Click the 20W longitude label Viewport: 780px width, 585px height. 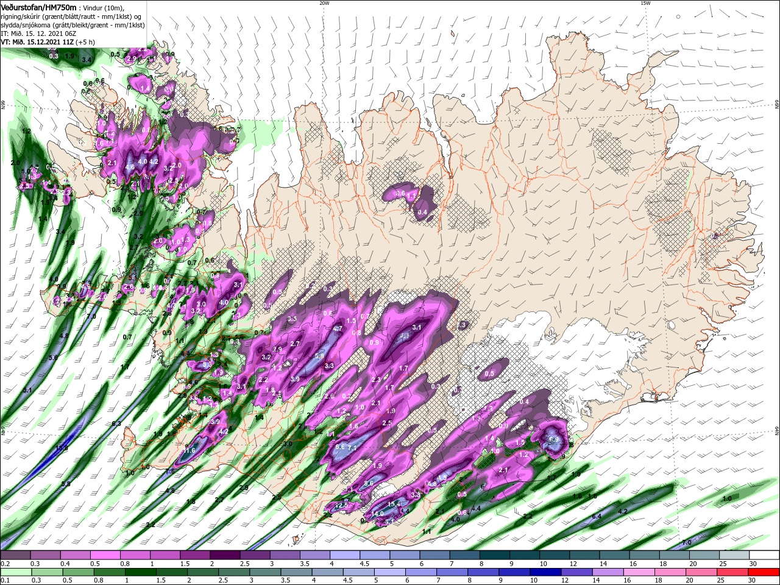pos(324,3)
